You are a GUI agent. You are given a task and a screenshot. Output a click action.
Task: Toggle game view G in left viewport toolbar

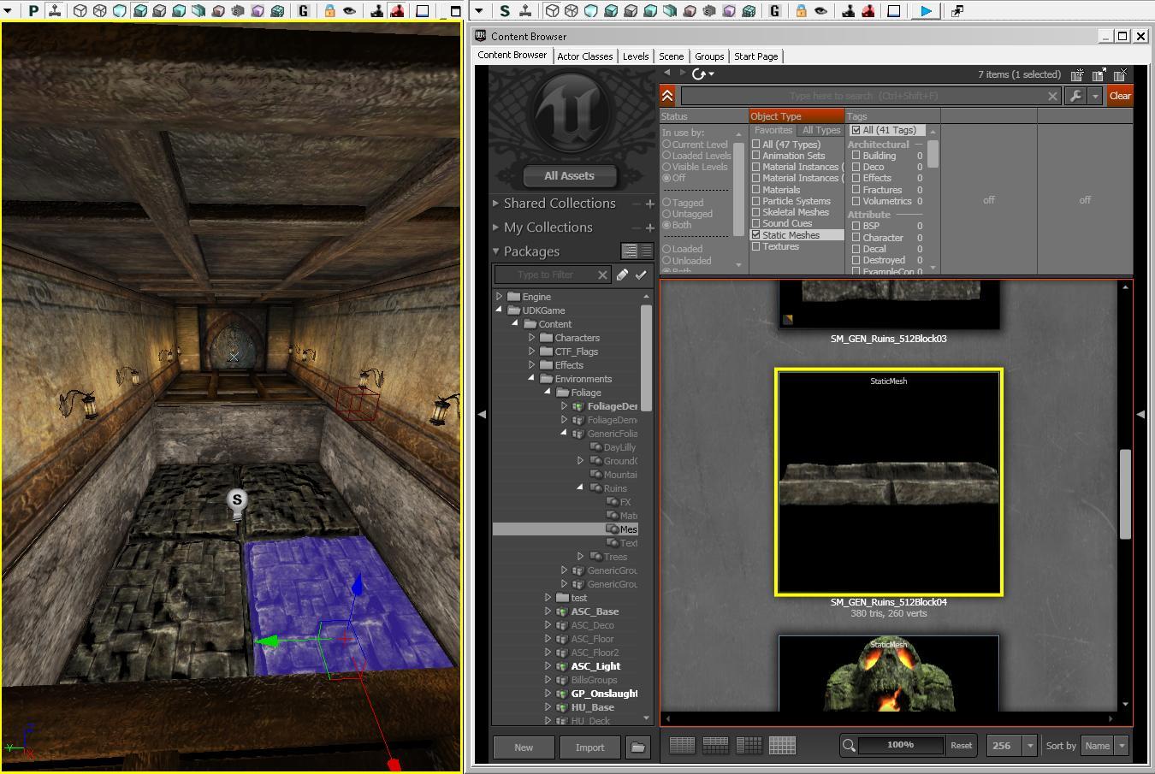click(303, 11)
